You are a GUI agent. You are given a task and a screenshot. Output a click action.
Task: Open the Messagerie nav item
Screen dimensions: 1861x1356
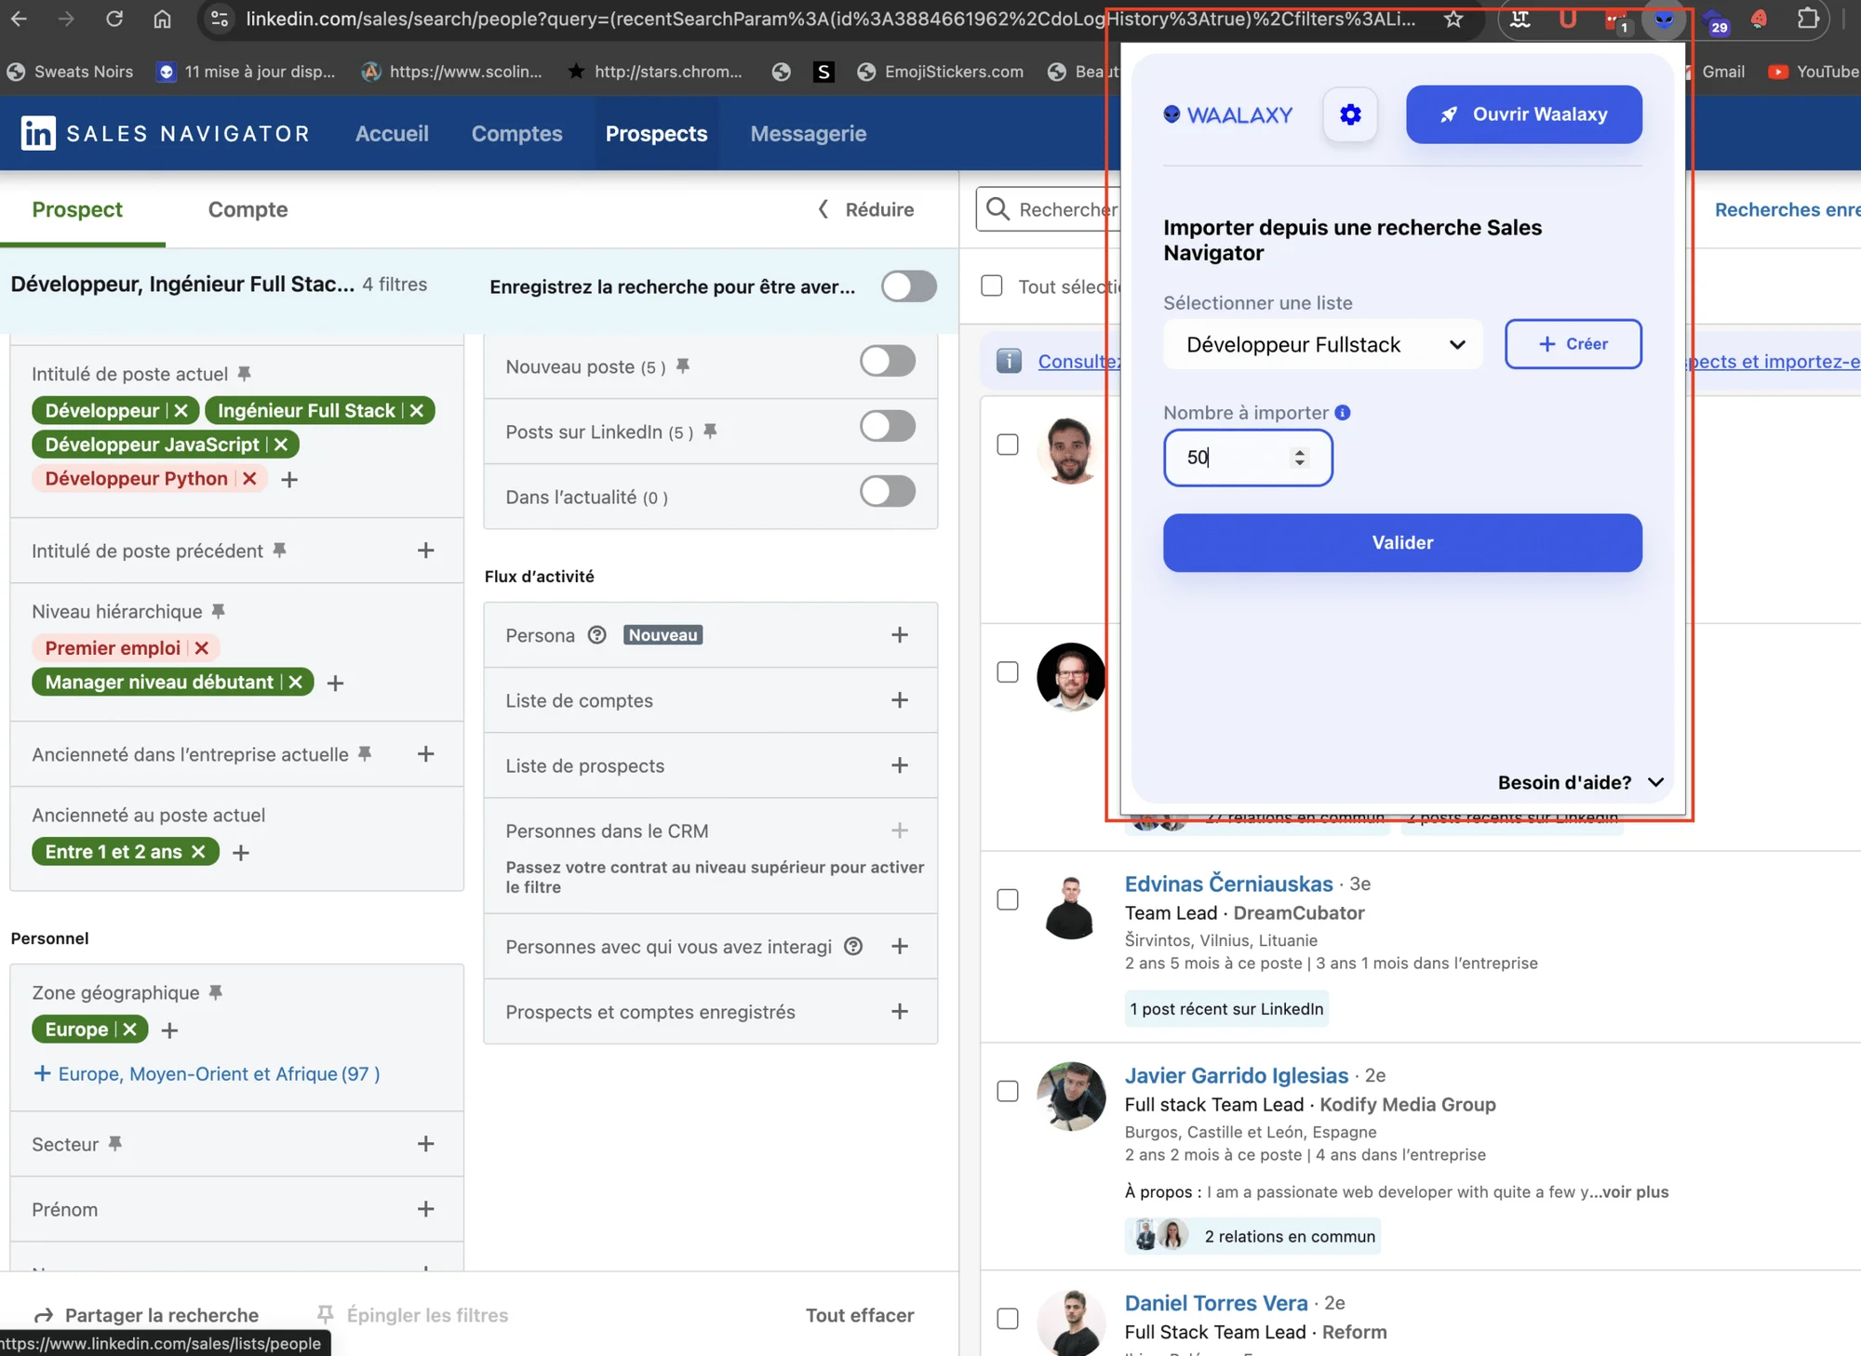(x=809, y=134)
